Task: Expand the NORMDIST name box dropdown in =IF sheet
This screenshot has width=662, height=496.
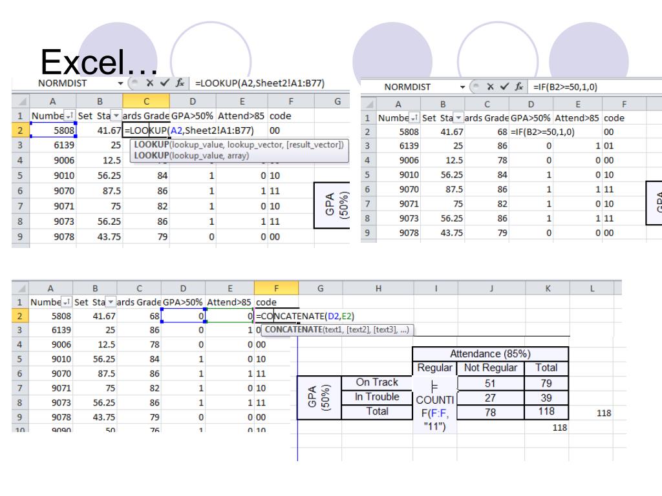Action: (x=462, y=87)
